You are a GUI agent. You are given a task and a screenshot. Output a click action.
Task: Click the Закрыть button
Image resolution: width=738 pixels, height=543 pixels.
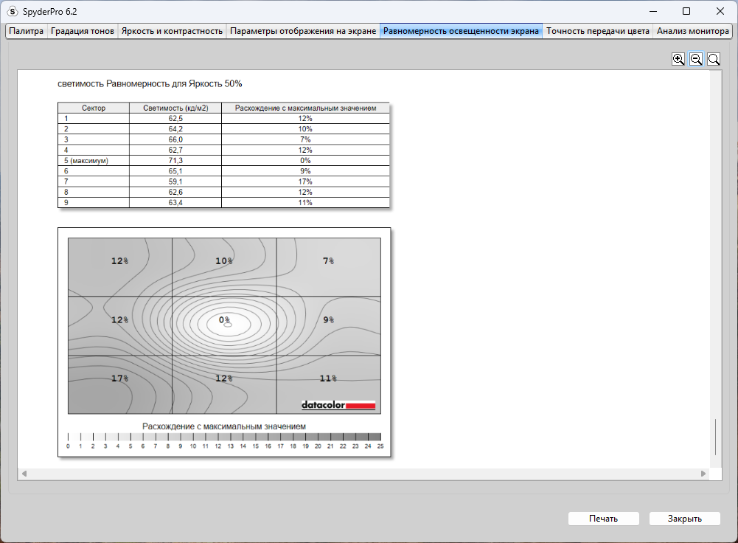click(685, 519)
